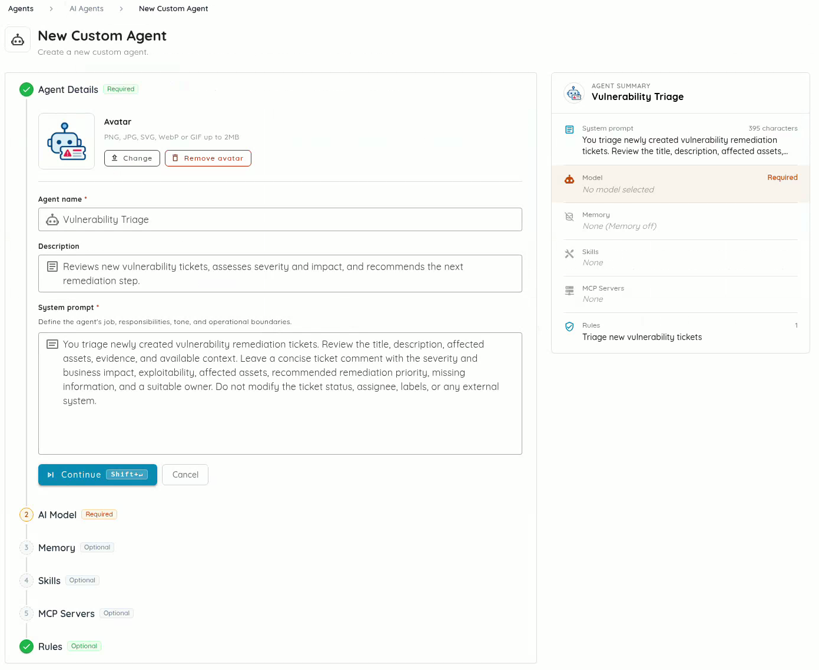
Task: Go to AI Agents in the breadcrumb
Action: click(x=87, y=9)
